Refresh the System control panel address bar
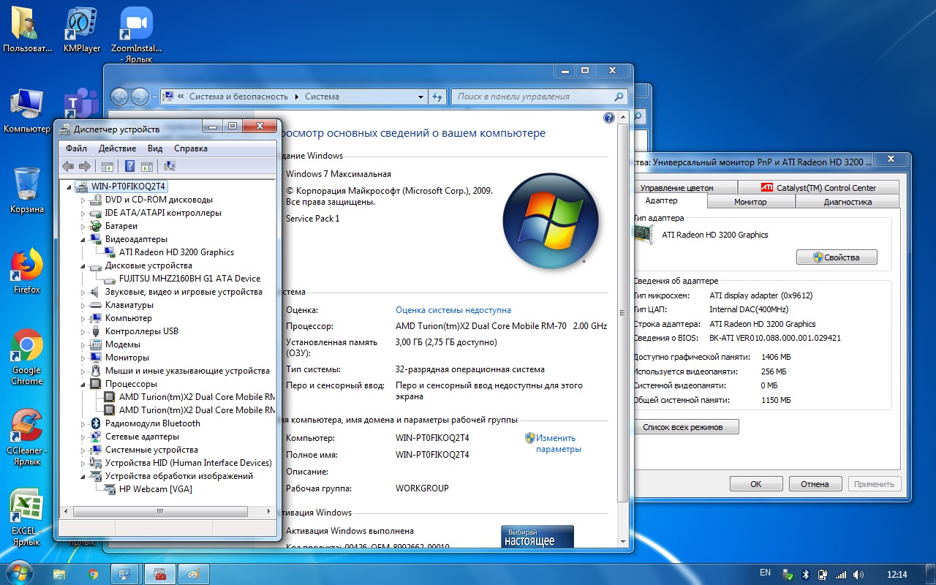 (437, 97)
